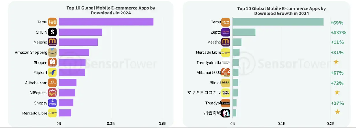
Task: Click the Meesho label in growth chart
Action: tap(214, 42)
